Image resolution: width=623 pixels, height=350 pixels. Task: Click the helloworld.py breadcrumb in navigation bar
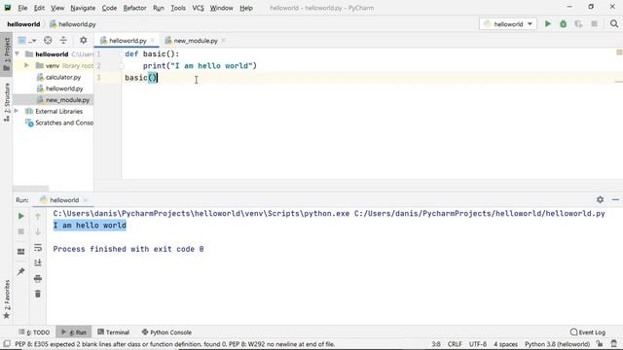click(73, 24)
